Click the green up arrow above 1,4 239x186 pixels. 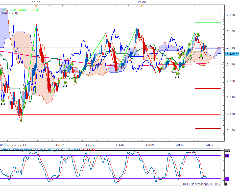click(190, 56)
